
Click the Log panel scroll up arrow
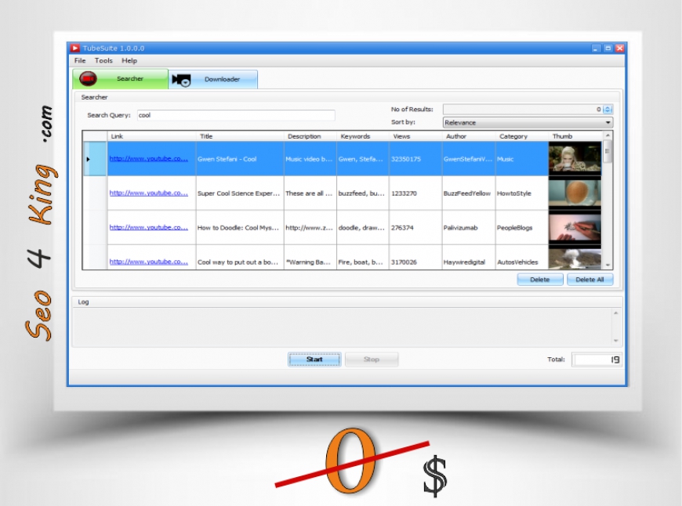[x=615, y=313]
